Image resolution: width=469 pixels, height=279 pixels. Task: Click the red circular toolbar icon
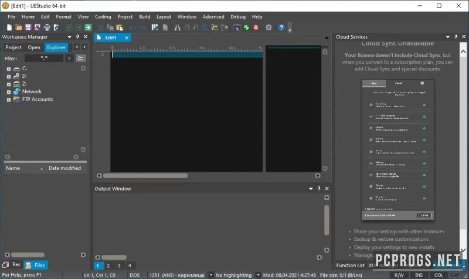(x=256, y=28)
